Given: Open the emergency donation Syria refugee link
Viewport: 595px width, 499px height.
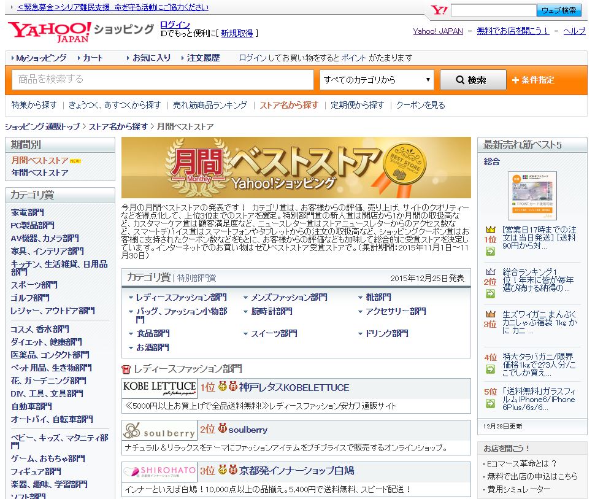Looking at the screenshot, I should (x=113, y=7).
